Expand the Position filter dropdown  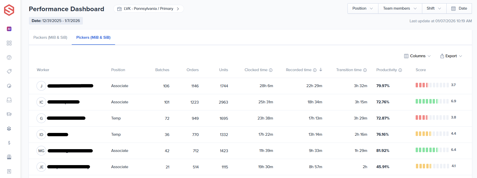(x=363, y=8)
